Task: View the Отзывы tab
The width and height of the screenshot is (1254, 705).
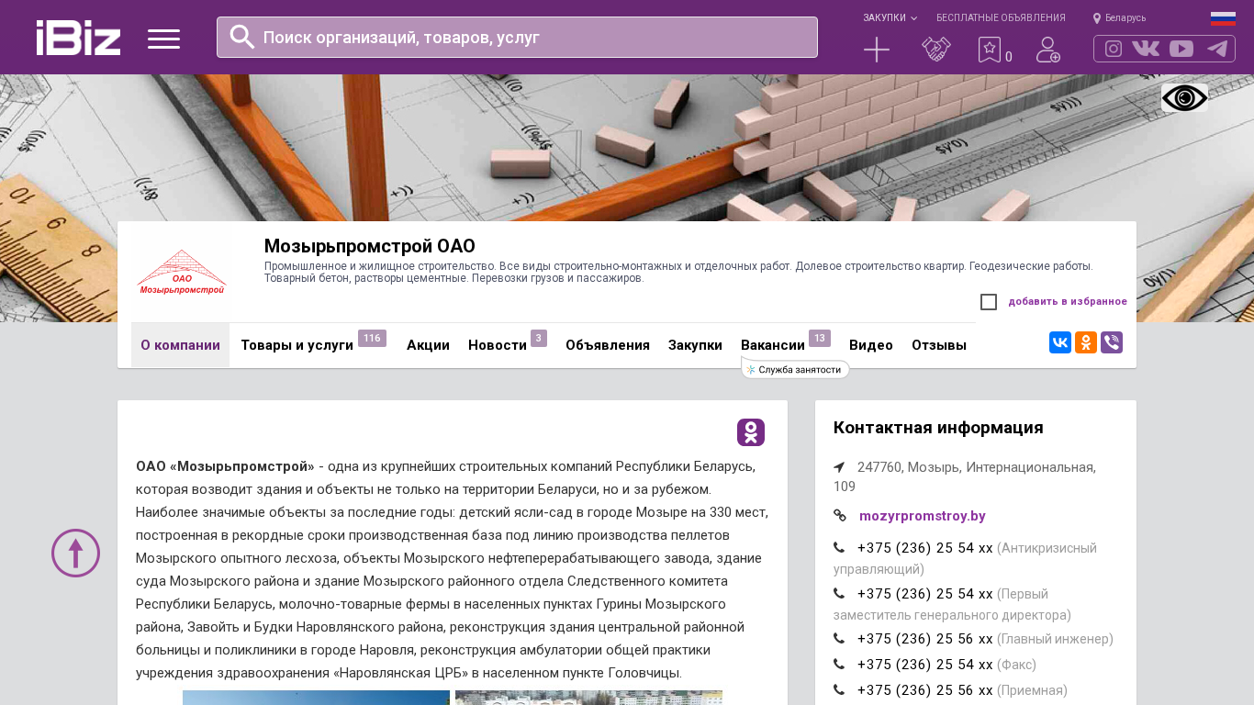Action: click(939, 345)
